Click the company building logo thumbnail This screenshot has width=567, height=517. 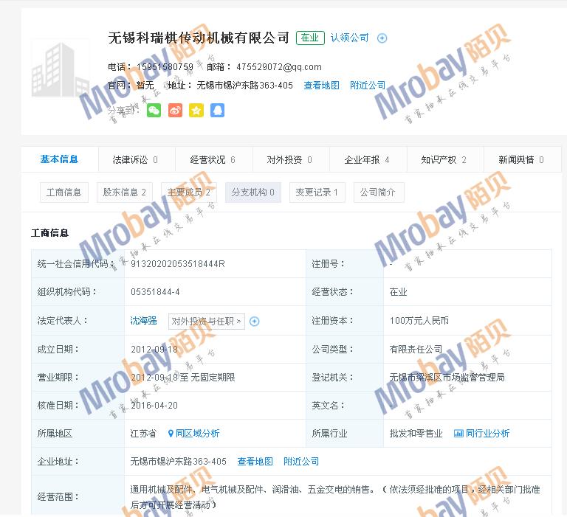coord(61,68)
